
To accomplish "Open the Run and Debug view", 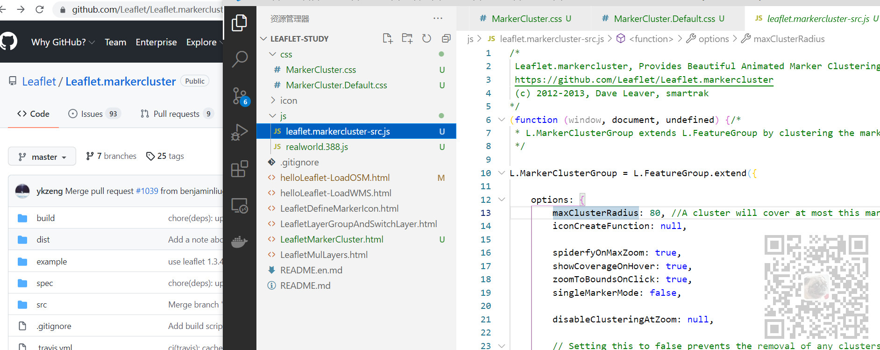I will coord(239,132).
